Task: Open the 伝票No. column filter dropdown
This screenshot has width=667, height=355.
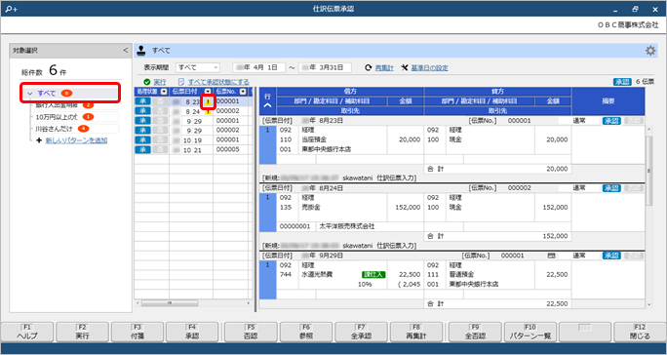Action: (243, 92)
